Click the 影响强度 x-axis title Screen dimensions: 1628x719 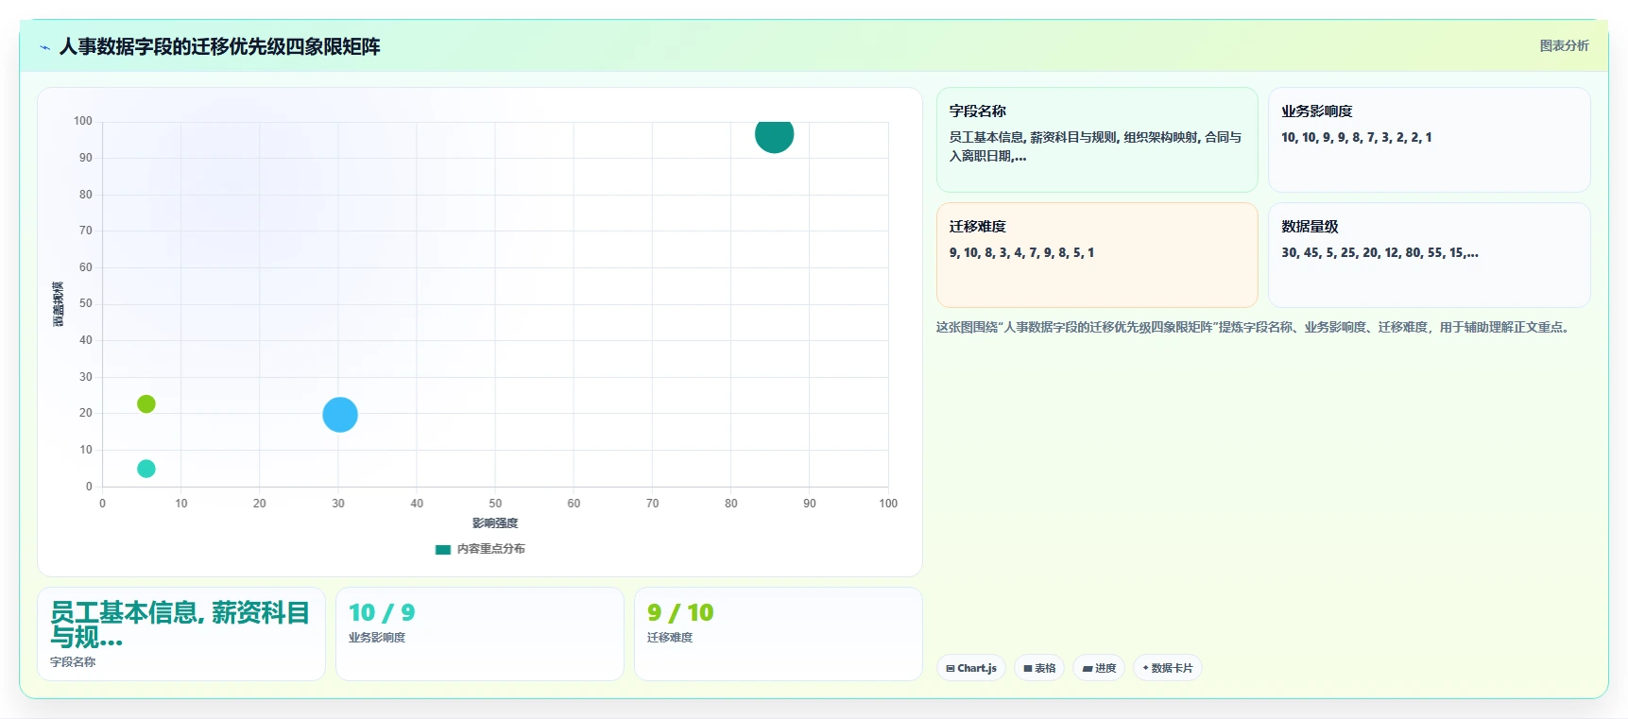495,522
